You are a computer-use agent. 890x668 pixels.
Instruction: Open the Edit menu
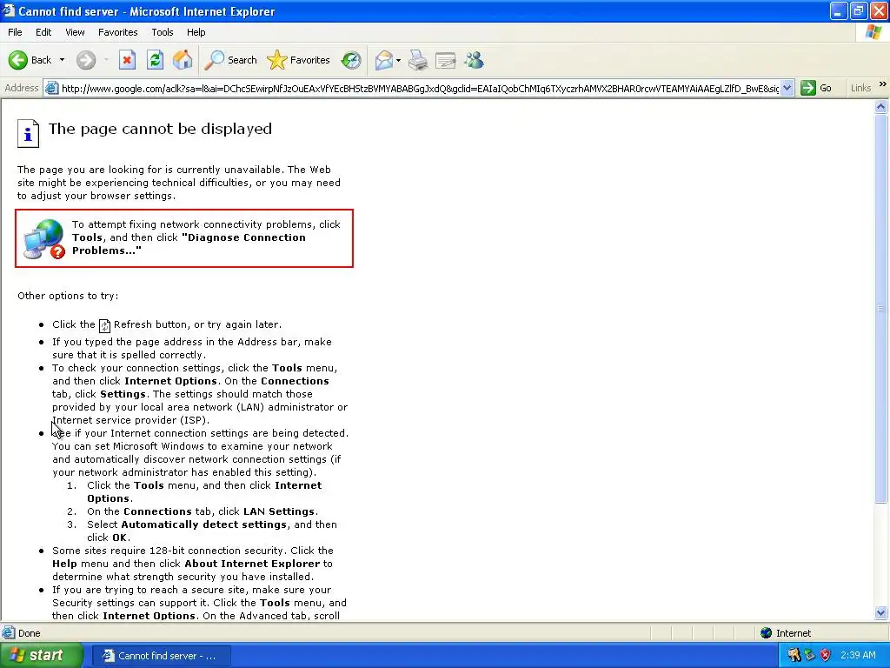[43, 32]
